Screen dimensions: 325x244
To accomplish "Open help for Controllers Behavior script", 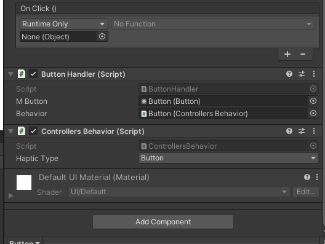I will click(x=289, y=131).
